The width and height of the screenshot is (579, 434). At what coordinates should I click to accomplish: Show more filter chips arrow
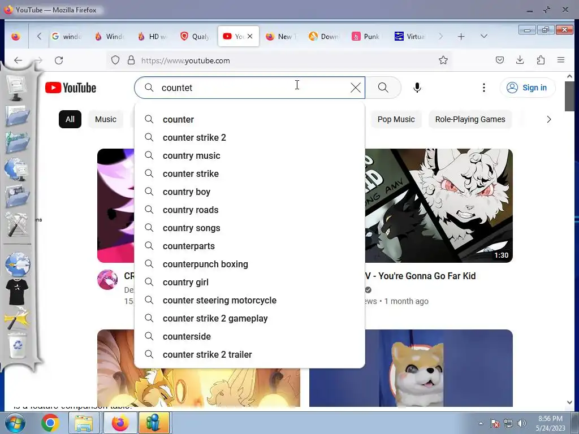click(548, 119)
